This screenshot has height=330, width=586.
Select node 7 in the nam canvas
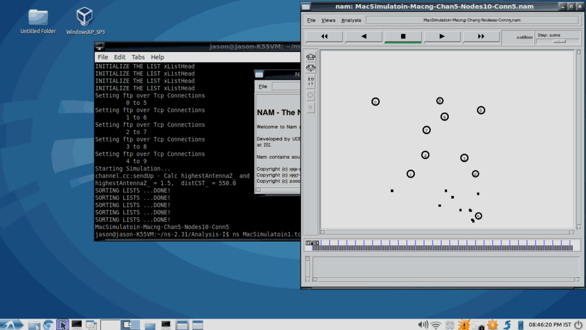426,130
